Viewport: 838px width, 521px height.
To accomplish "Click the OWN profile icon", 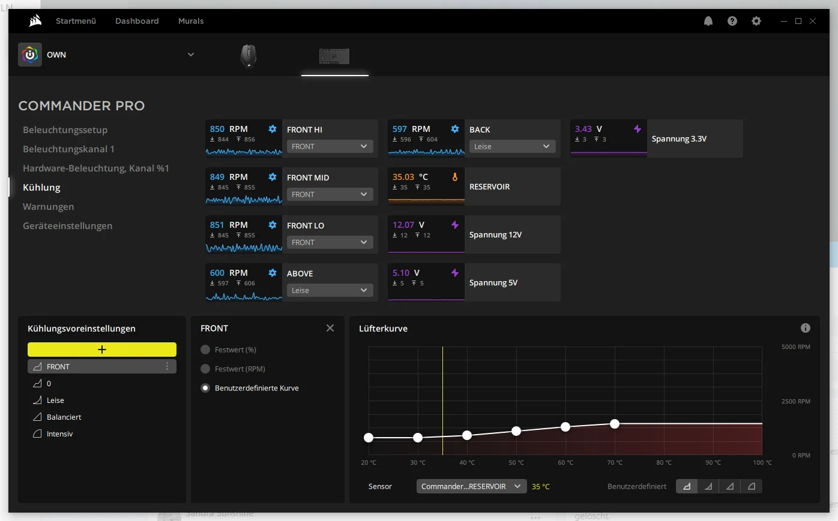I will pyautogui.click(x=30, y=55).
